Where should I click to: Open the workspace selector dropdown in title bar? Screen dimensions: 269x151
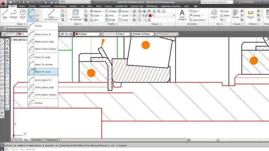point(90,2)
